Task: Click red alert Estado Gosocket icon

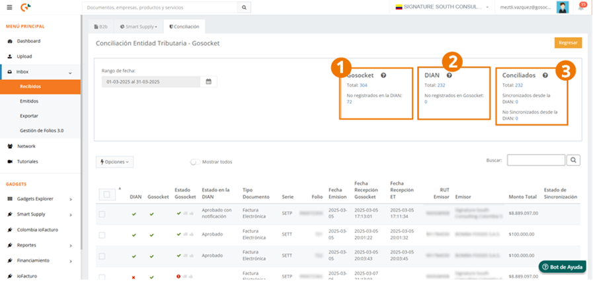Action: click(x=178, y=276)
